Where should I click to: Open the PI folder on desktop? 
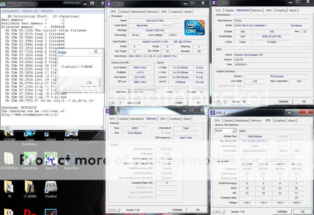[x=10, y=188]
